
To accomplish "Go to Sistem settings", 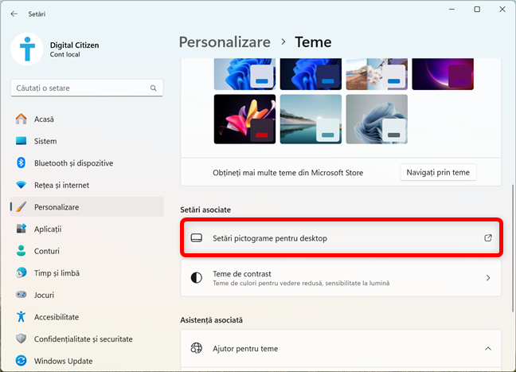I will coord(45,141).
